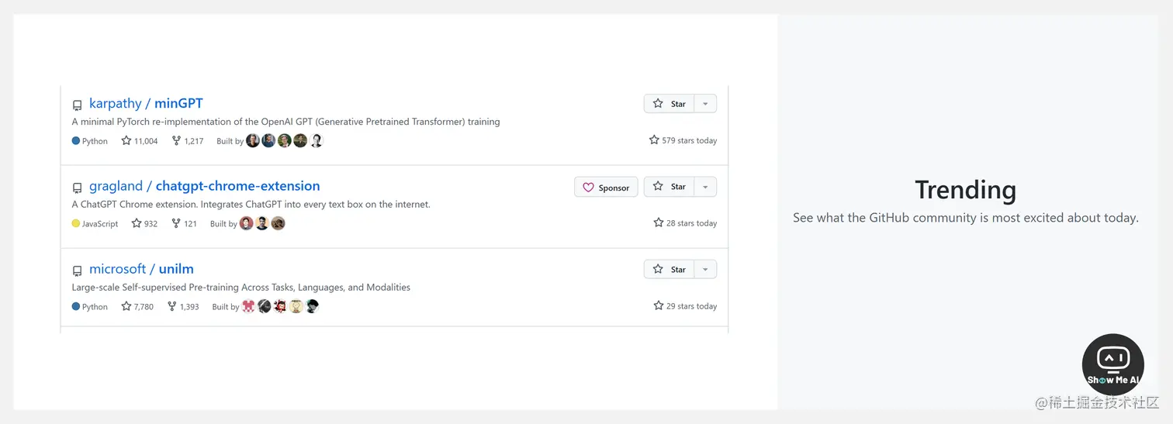The image size is (1173, 424).
Task: Click the fork icon showing 121 forks
Action: tap(175, 223)
